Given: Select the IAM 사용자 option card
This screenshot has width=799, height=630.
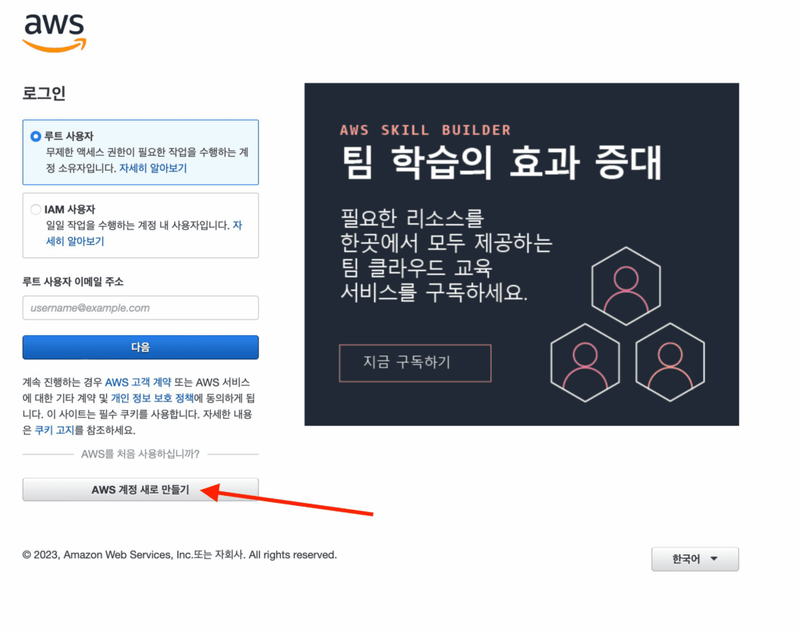Looking at the screenshot, I should (140, 225).
